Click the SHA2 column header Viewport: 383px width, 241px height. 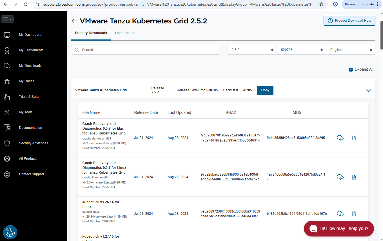click(x=231, y=112)
